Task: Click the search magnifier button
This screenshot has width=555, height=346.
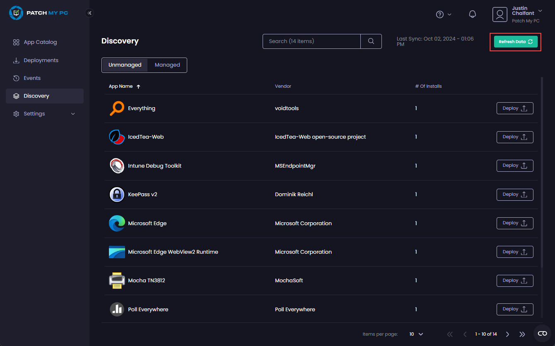Action: tap(371, 41)
